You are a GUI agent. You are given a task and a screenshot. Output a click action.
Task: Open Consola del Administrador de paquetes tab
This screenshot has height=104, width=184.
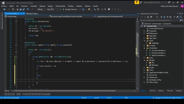coord(37,94)
